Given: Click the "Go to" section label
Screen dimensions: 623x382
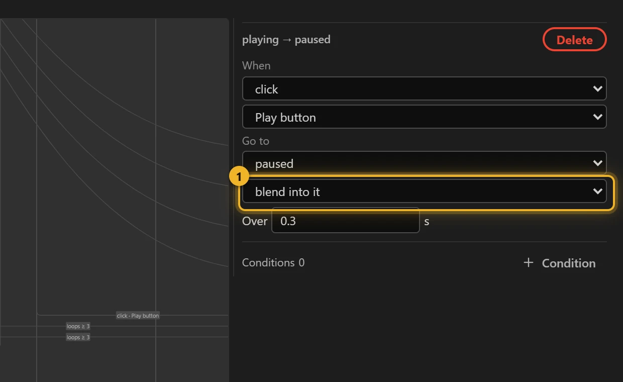Looking at the screenshot, I should coord(256,141).
